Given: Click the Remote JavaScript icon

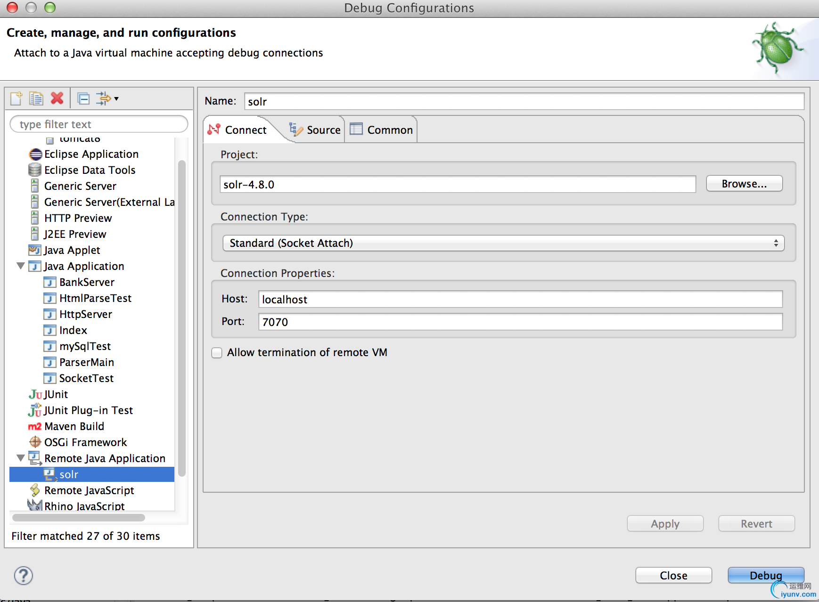Looking at the screenshot, I should 35,490.
